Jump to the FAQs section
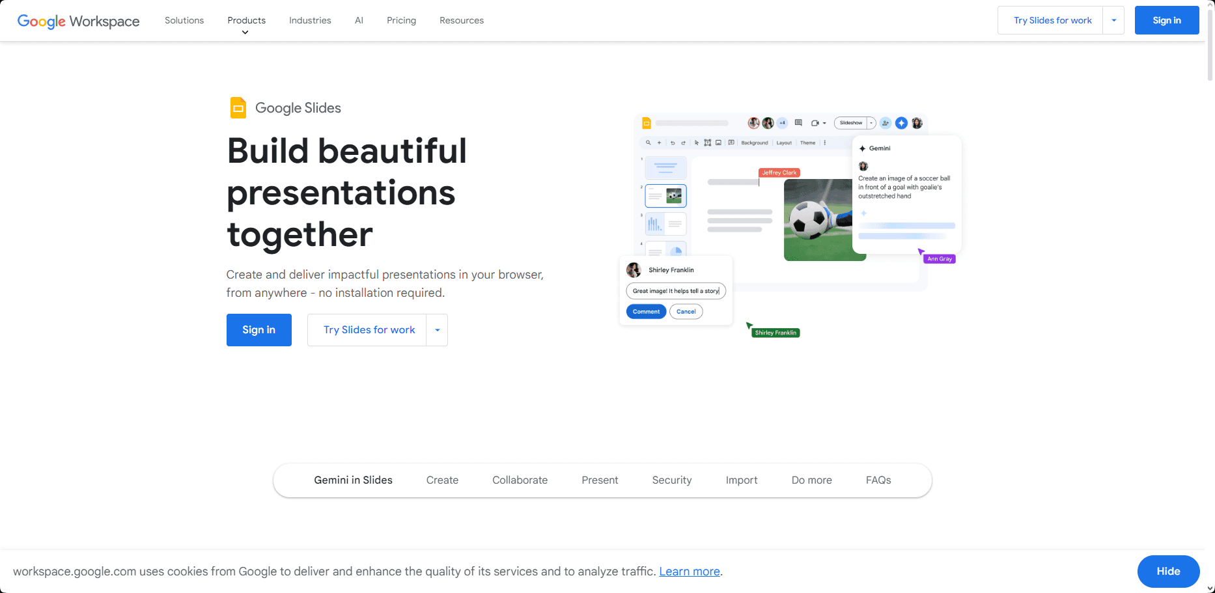Screen dimensions: 1215x593 tap(878, 480)
